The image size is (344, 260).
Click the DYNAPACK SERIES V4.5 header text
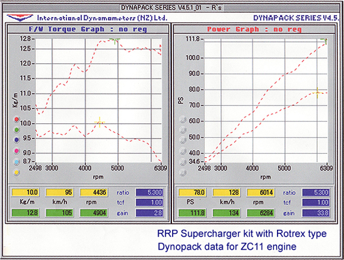[296, 18]
